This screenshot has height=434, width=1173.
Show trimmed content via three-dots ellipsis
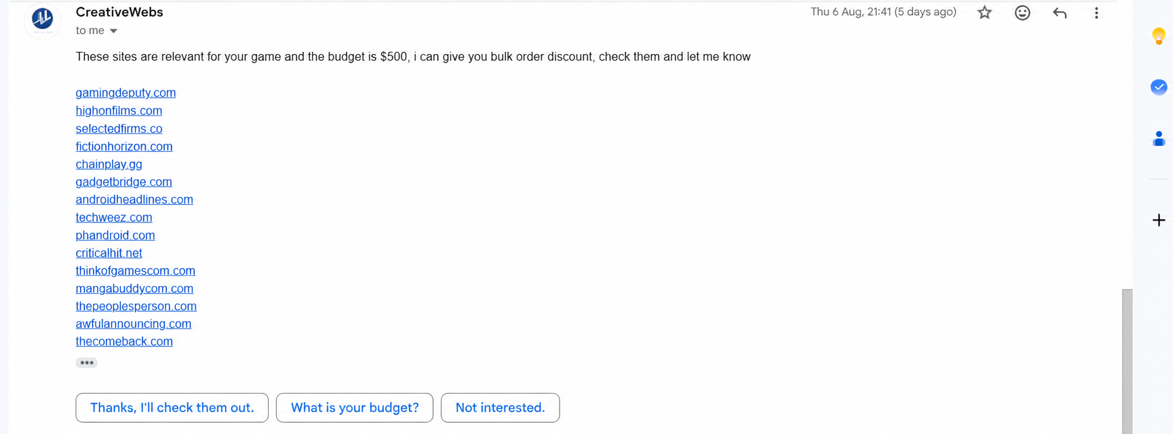[87, 362]
